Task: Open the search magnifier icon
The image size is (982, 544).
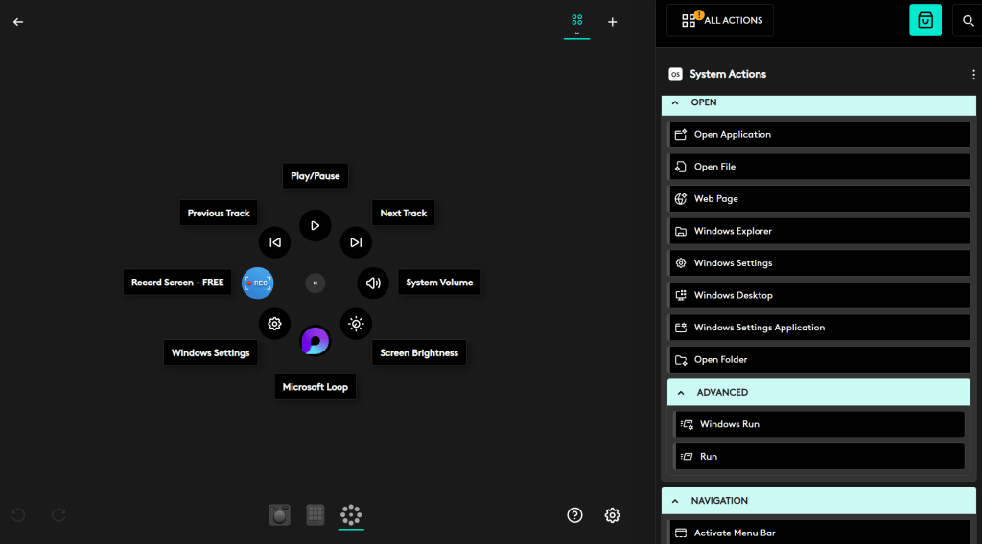Action: [x=969, y=20]
